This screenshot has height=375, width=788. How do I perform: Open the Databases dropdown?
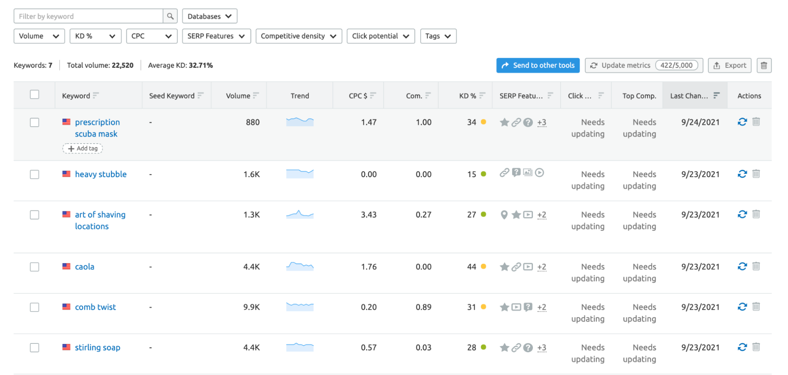[209, 16]
